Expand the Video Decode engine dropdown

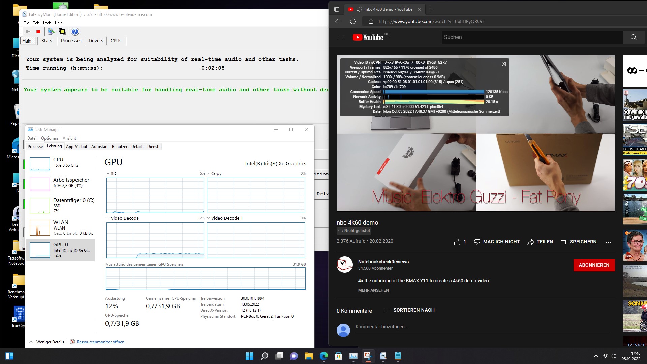click(x=108, y=218)
